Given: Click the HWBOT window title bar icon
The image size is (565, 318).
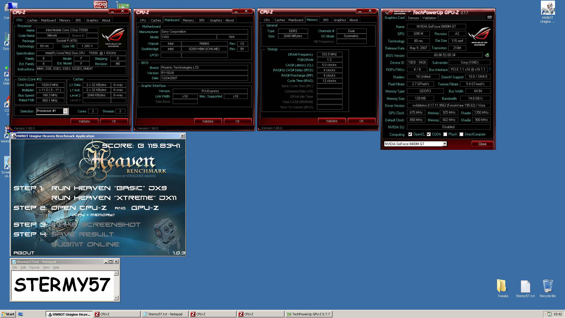Looking at the screenshot, I should pyautogui.click(x=14, y=136).
